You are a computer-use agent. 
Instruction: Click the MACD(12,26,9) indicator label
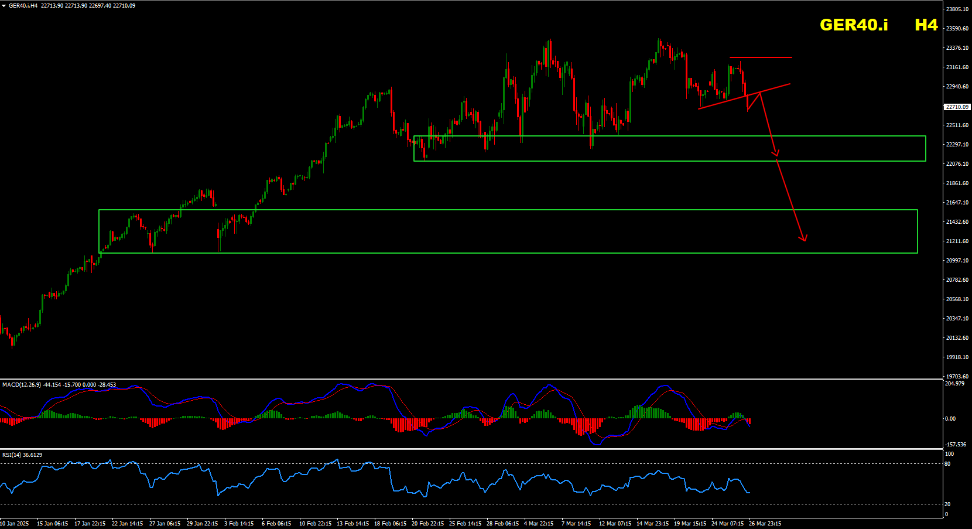(22, 385)
